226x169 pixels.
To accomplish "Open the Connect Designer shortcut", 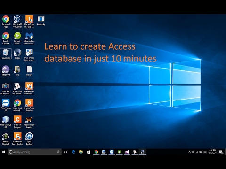I will (17, 122).
